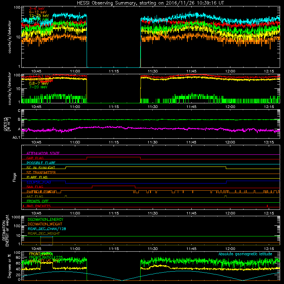
Task: Click the HESSI Observing Summary title
Action: (151, 3)
